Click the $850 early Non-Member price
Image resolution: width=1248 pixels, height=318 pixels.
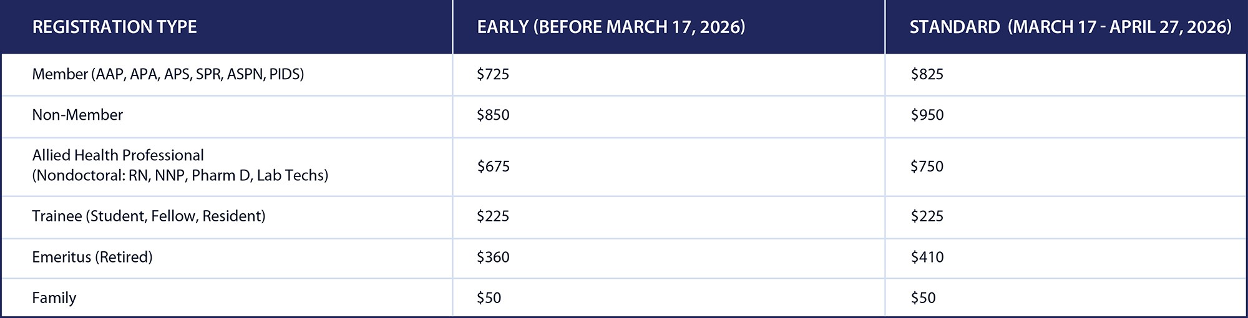493,115
